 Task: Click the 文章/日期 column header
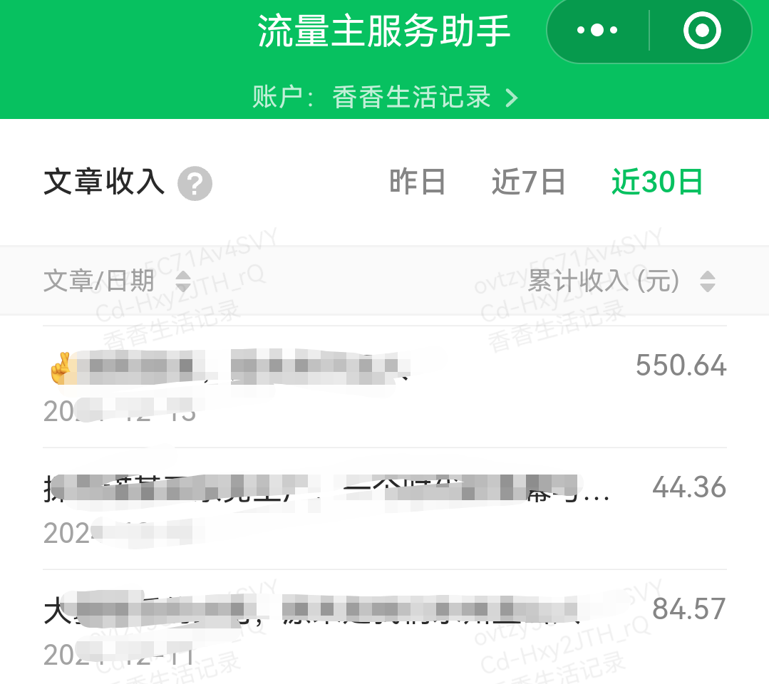[99, 281]
